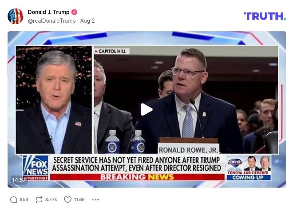Click the 14:57 video duration badge
The width and height of the screenshot is (294, 211).
coord(19,180)
